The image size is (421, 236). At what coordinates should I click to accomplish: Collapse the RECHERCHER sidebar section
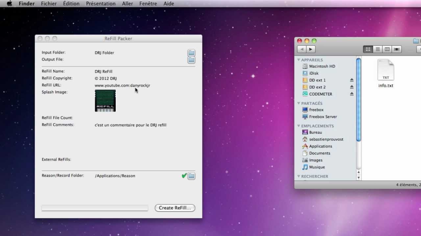point(299,176)
